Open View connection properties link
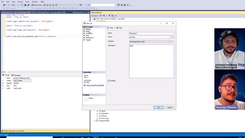245x138 pixels. tap(95, 85)
